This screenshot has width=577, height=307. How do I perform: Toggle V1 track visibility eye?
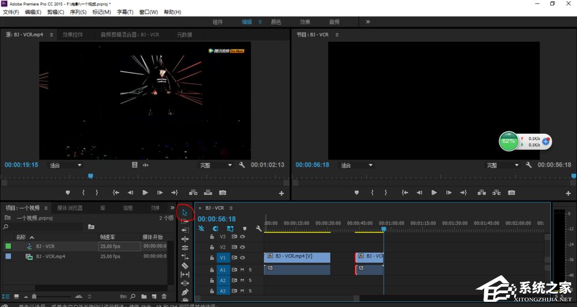[242, 258]
